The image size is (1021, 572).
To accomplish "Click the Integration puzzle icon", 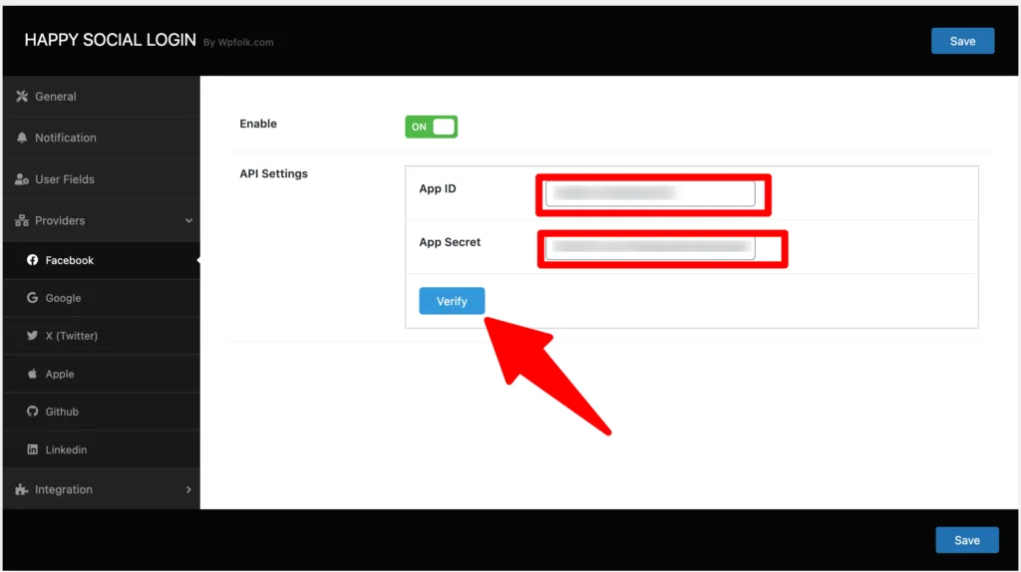I will point(22,489).
